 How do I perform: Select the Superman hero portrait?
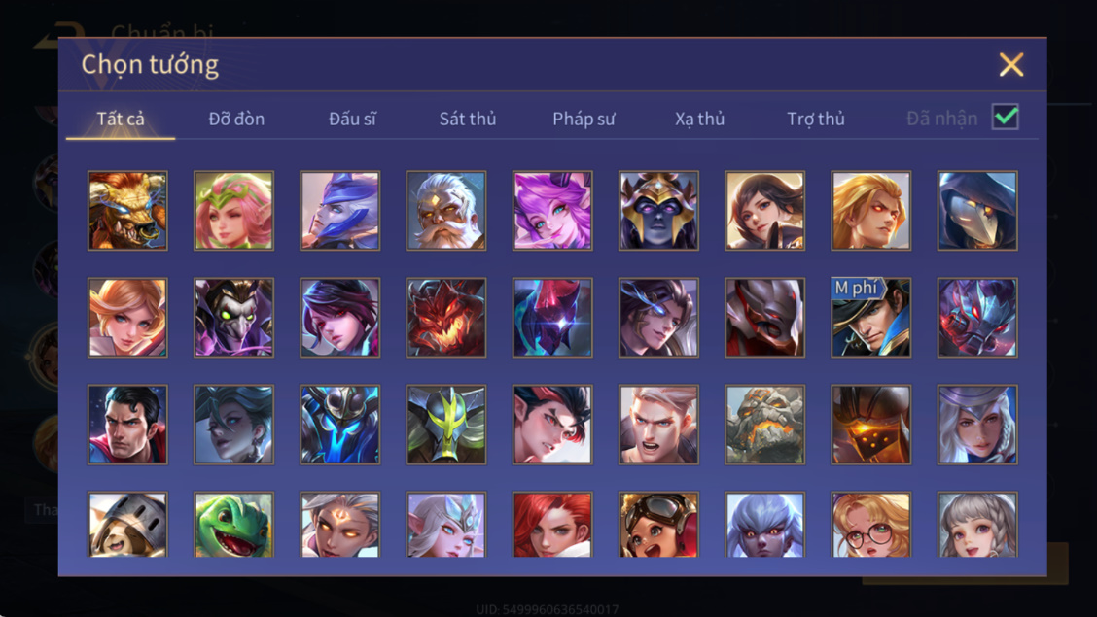click(127, 425)
